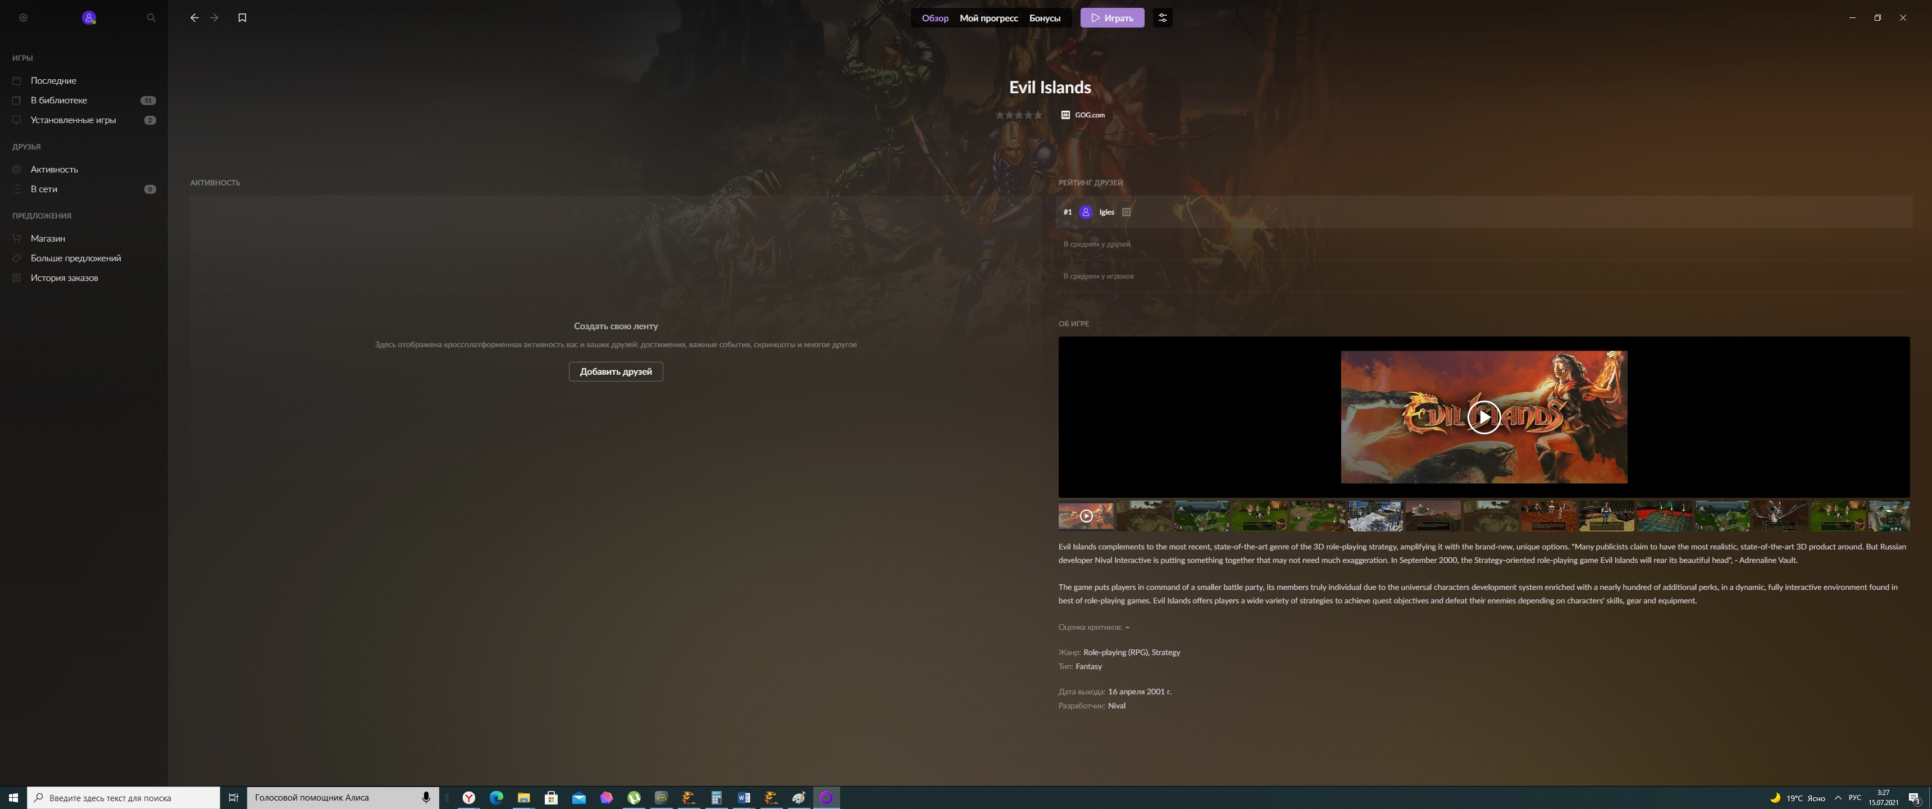Open the Mail app from the taskbar
Screen dimensions: 1932x809
pyautogui.click(x=579, y=798)
